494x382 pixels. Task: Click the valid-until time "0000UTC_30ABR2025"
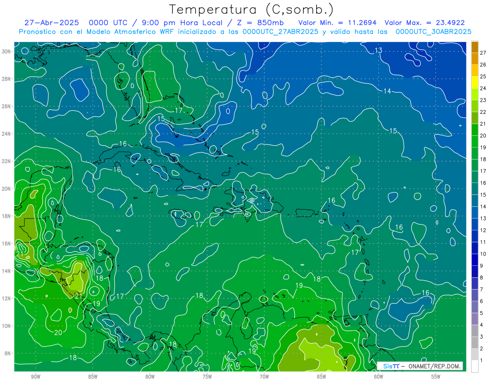coord(433,31)
